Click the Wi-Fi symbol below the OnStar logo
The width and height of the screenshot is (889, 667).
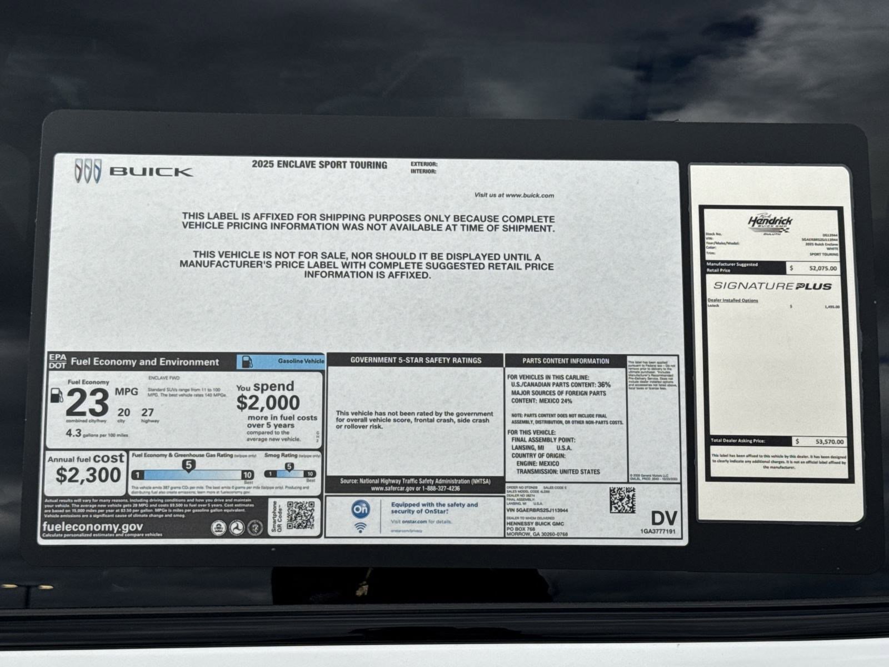pyautogui.click(x=360, y=527)
